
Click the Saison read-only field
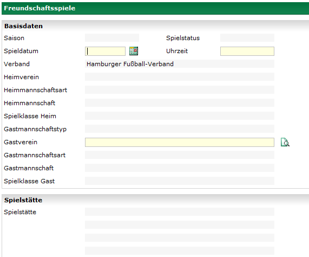[x=112, y=38]
